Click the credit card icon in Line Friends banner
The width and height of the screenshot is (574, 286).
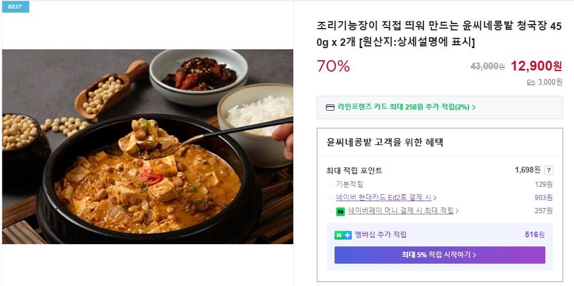330,107
